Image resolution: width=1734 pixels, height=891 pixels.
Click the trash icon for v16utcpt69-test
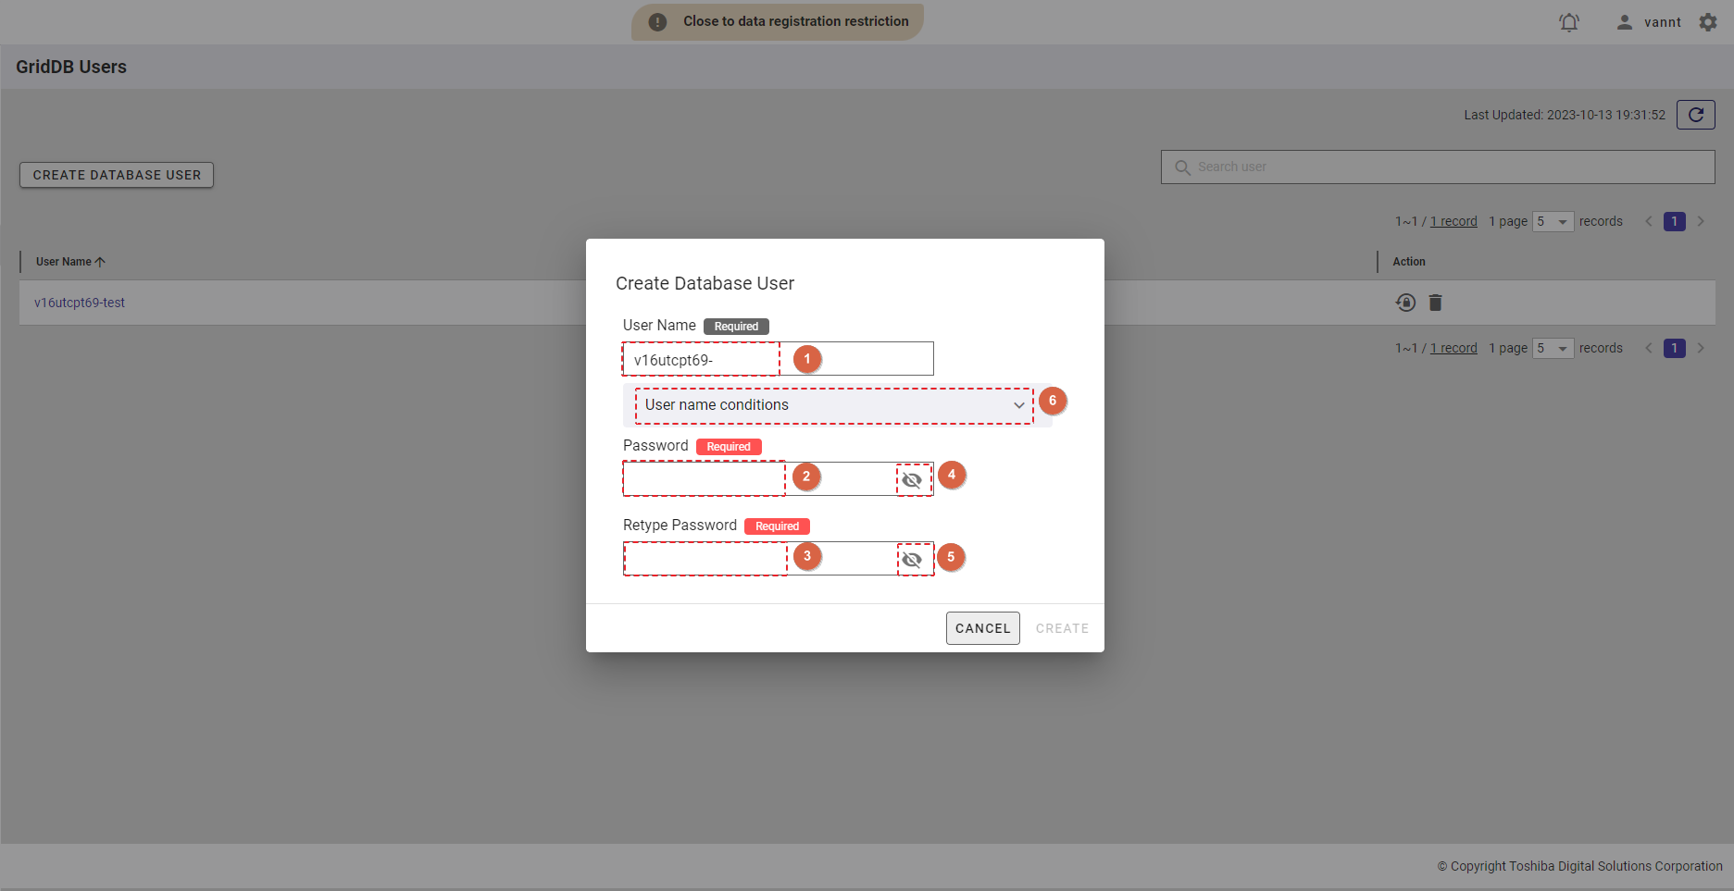[1435, 303]
